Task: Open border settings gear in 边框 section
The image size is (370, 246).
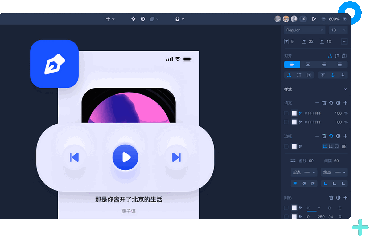Action: (331, 136)
